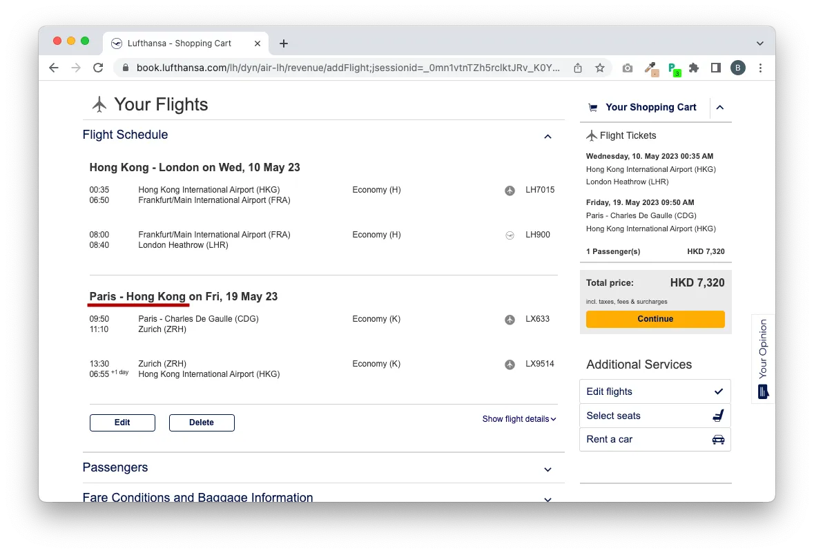Click the shopping cart icon
814x553 pixels.
point(593,108)
